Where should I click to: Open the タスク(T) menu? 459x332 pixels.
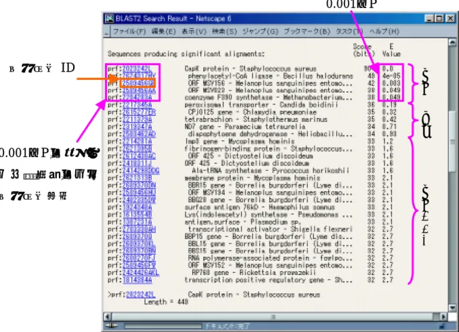[349, 31]
